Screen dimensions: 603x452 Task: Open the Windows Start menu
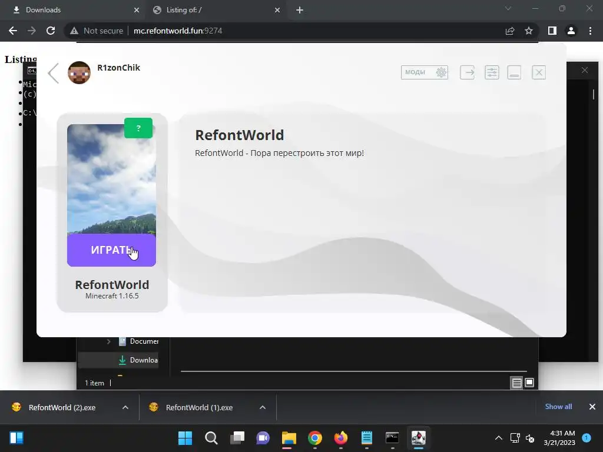pos(185,438)
